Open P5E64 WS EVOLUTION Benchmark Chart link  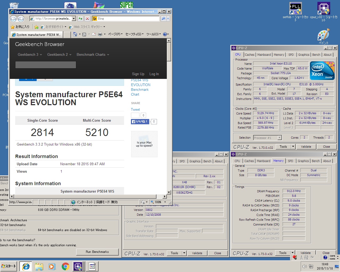tap(141, 87)
